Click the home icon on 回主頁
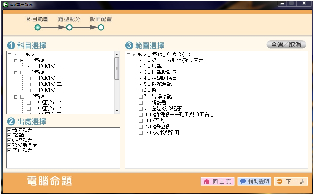The image size is (314, 195). tap(206, 182)
